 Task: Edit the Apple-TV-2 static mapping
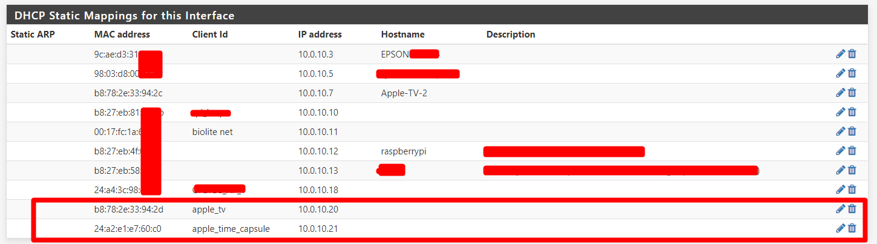840,93
